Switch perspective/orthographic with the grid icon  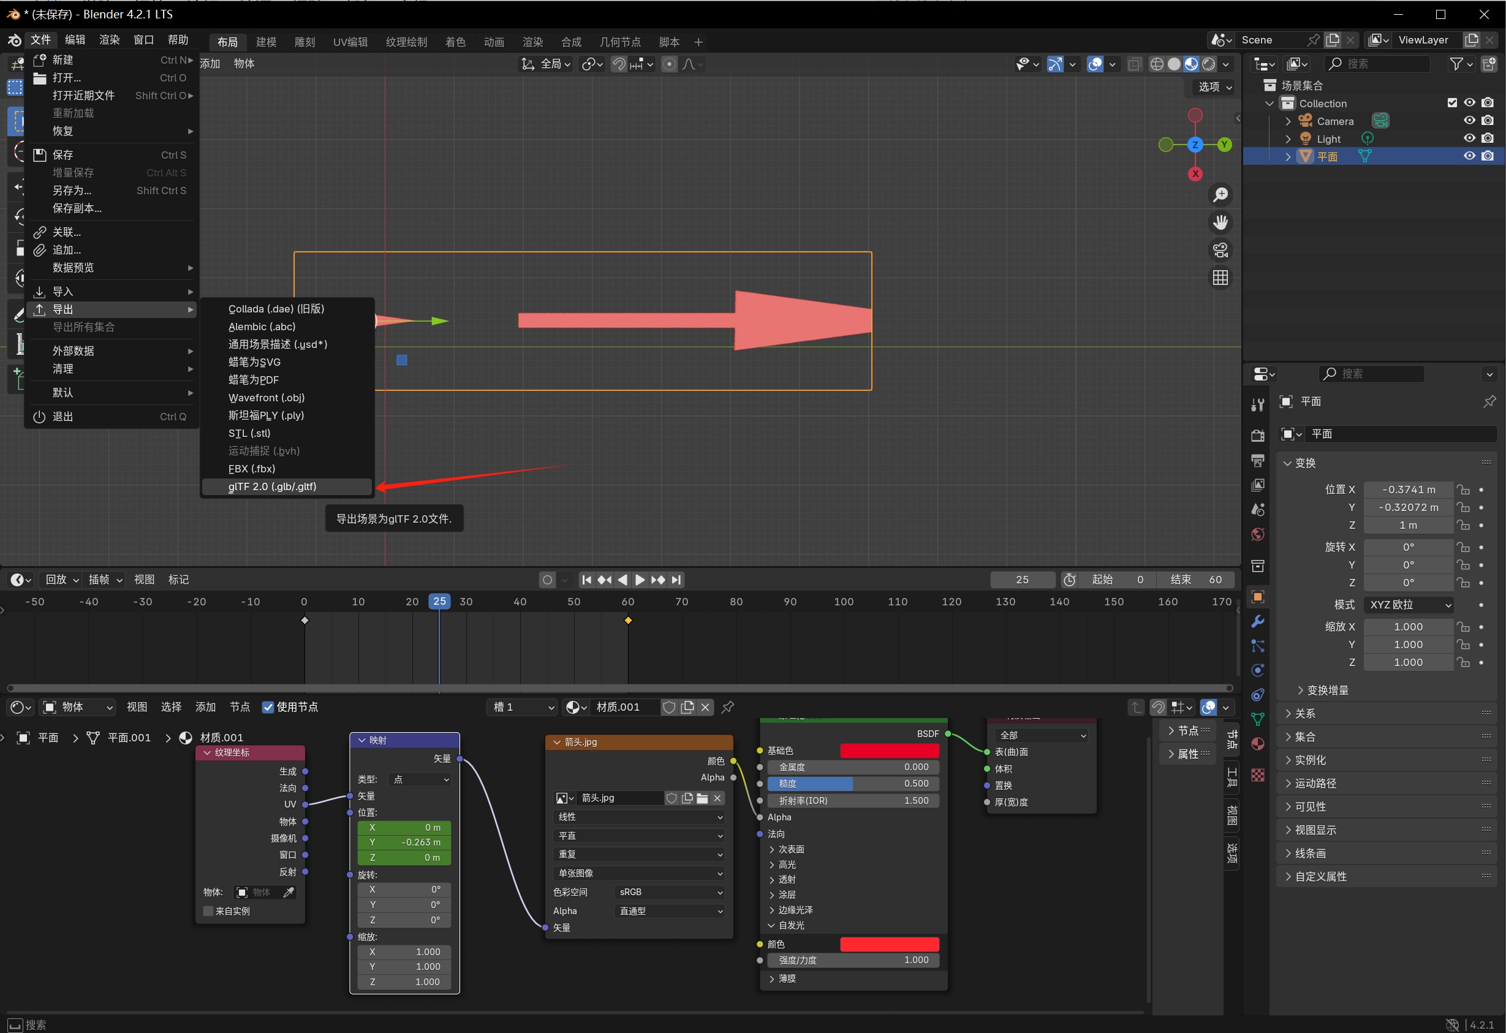[1220, 278]
